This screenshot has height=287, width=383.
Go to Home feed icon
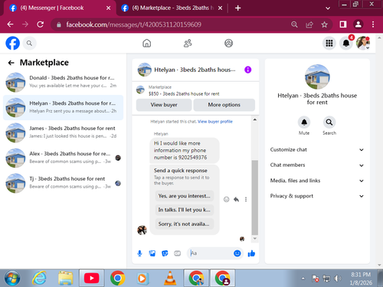coord(147,43)
